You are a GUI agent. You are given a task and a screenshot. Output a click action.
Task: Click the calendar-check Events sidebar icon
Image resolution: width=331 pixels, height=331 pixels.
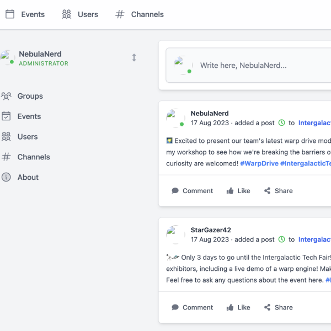pos(6,116)
